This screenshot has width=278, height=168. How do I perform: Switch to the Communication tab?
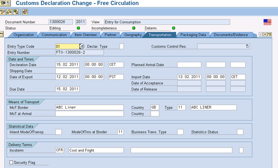click(54, 35)
